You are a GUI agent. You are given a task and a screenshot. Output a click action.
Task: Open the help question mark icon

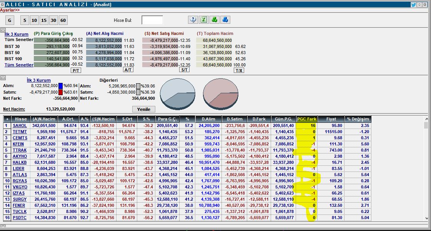[x=193, y=20]
